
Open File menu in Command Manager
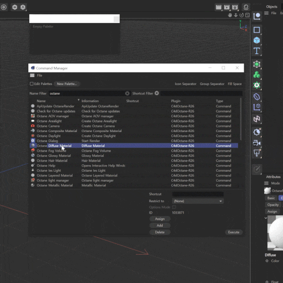tap(40, 75)
